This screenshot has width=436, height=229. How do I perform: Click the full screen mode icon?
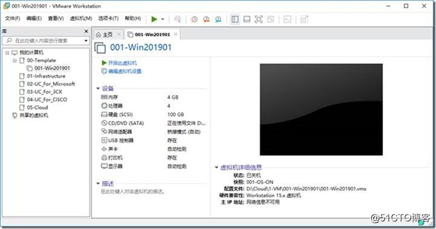[x=258, y=19]
